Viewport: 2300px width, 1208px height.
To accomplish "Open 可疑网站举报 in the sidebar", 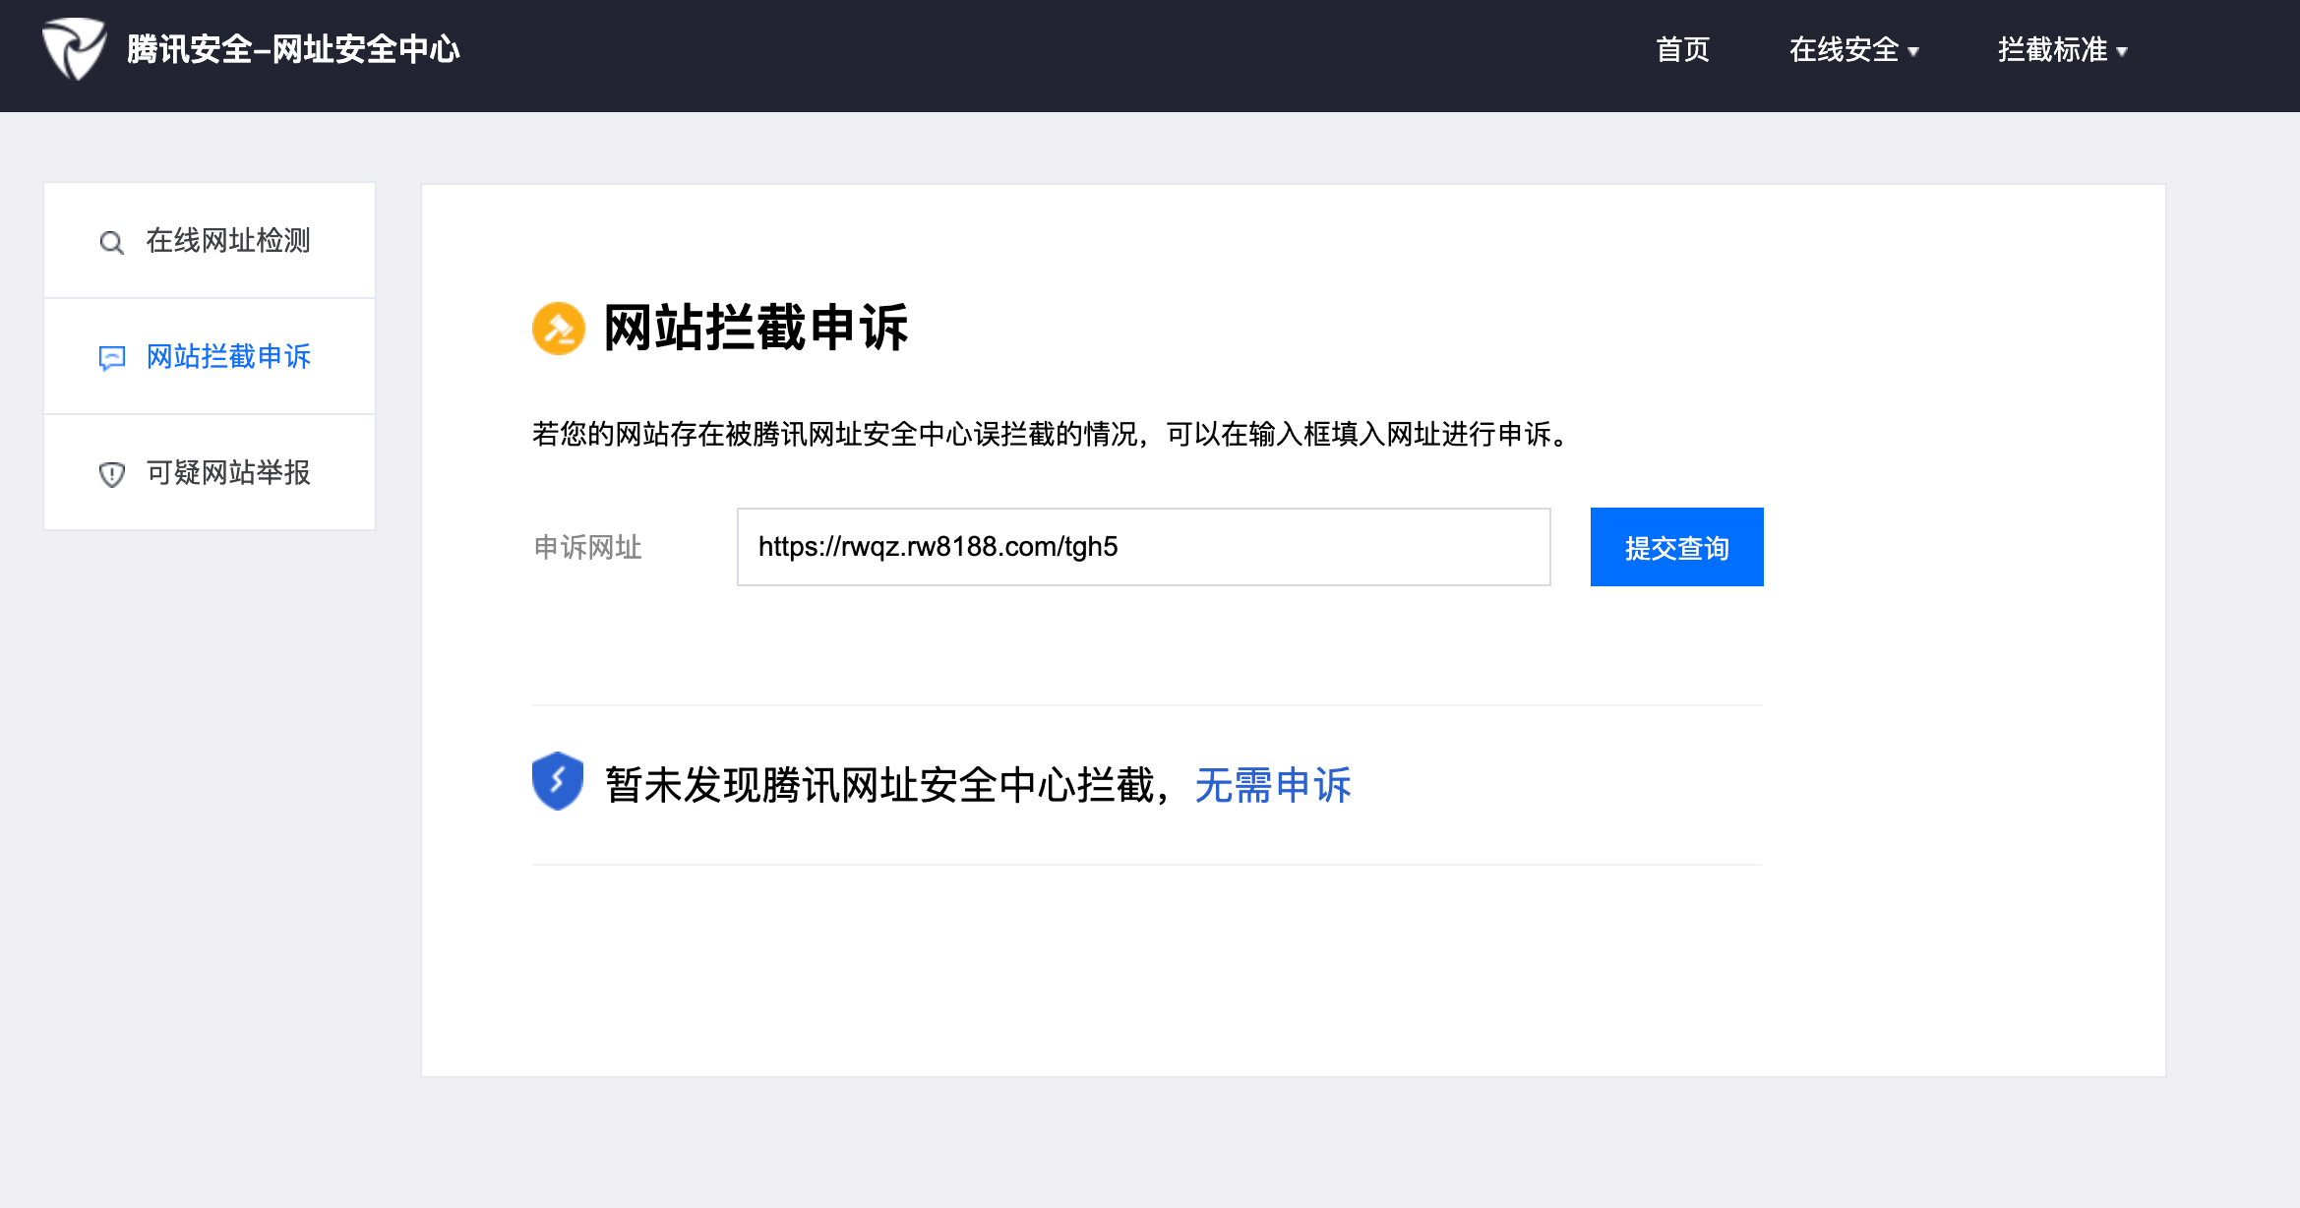I will pos(228,473).
